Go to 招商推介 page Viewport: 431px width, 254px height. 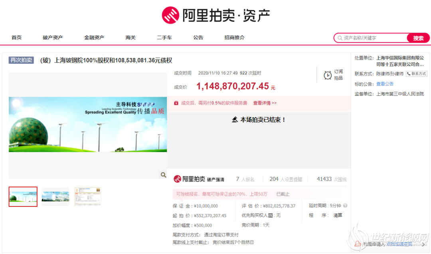click(235, 38)
